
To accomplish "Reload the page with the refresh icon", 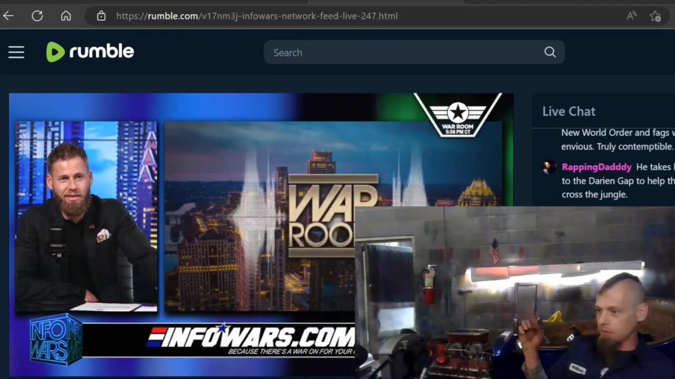I will pos(37,16).
